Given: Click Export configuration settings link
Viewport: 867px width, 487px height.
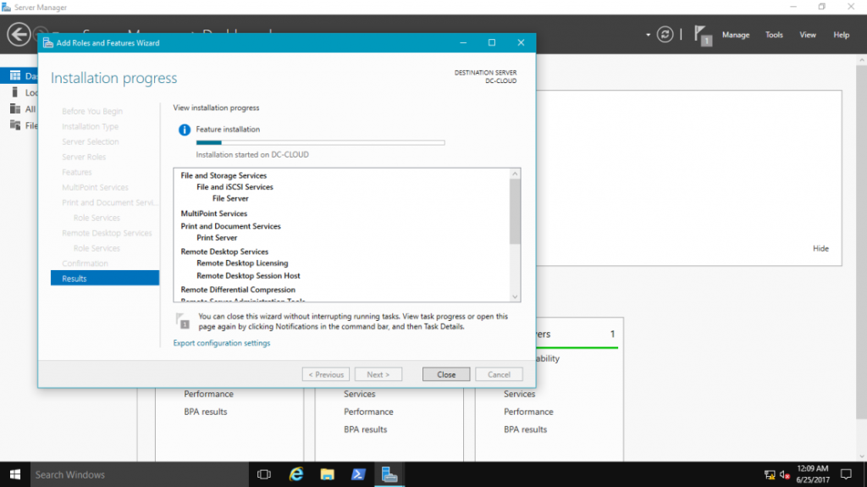Looking at the screenshot, I should pyautogui.click(x=222, y=343).
